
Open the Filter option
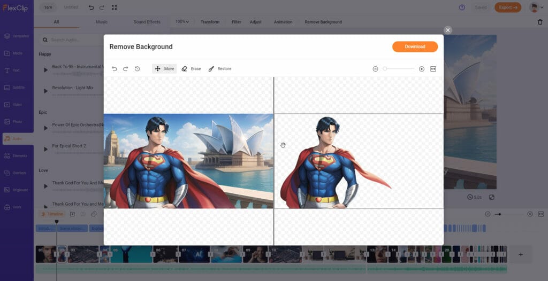[x=237, y=22]
